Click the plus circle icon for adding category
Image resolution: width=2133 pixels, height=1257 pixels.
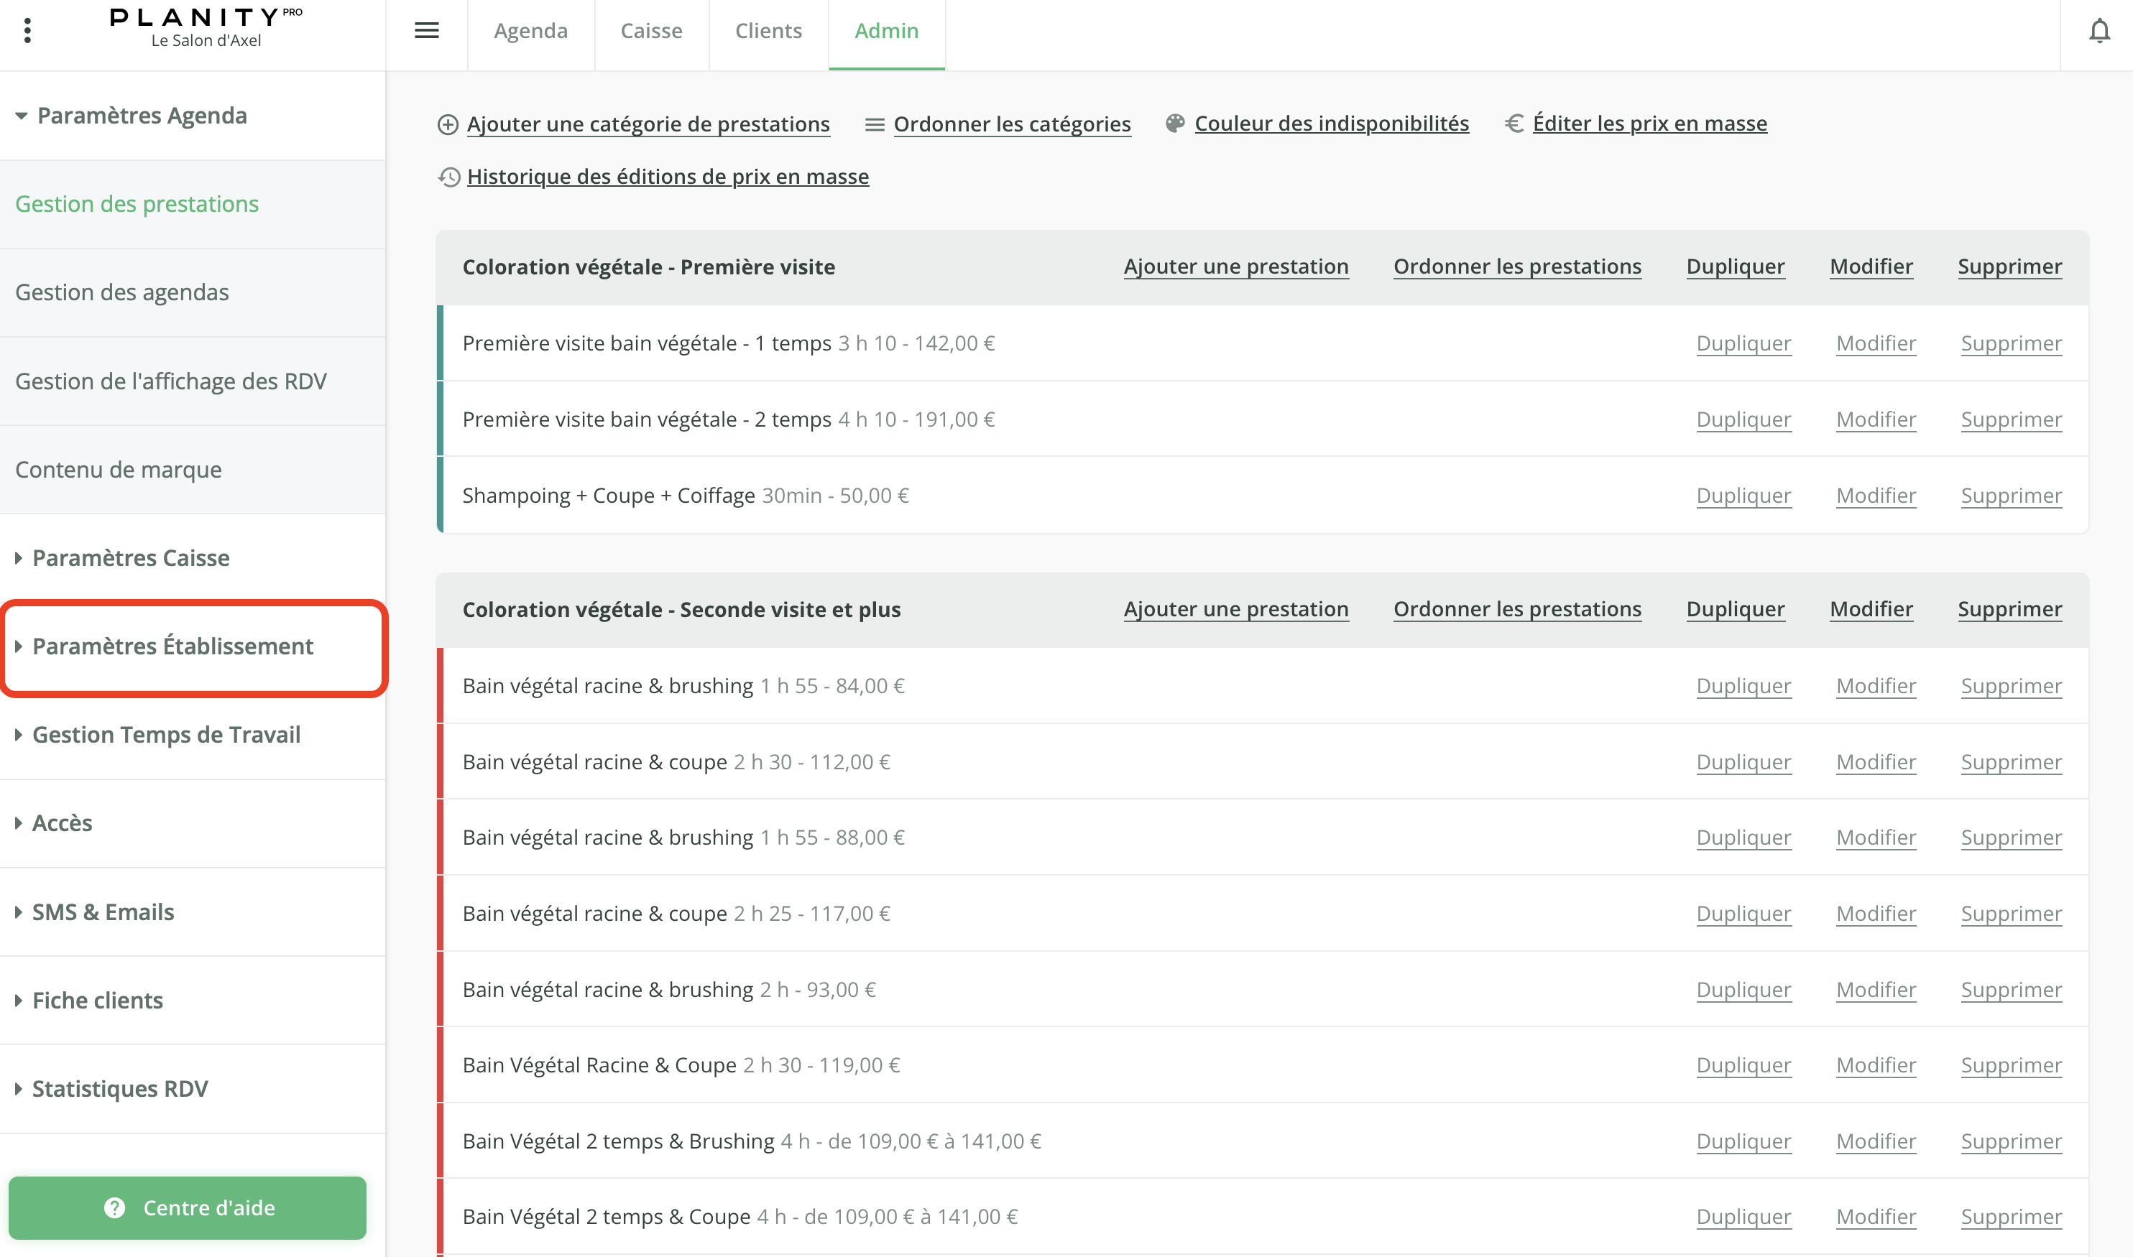pyautogui.click(x=448, y=124)
